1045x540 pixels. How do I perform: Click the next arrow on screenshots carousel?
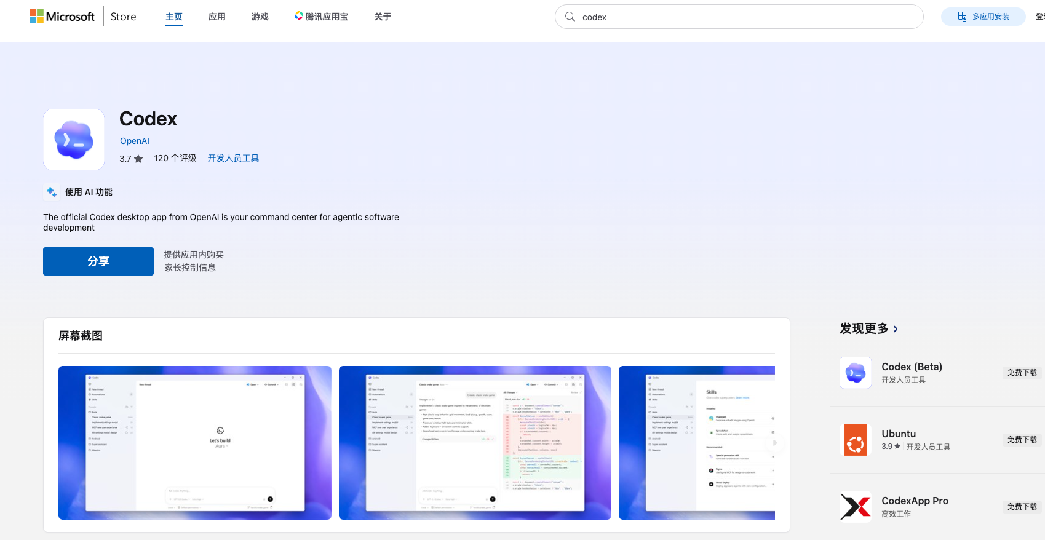point(775,443)
